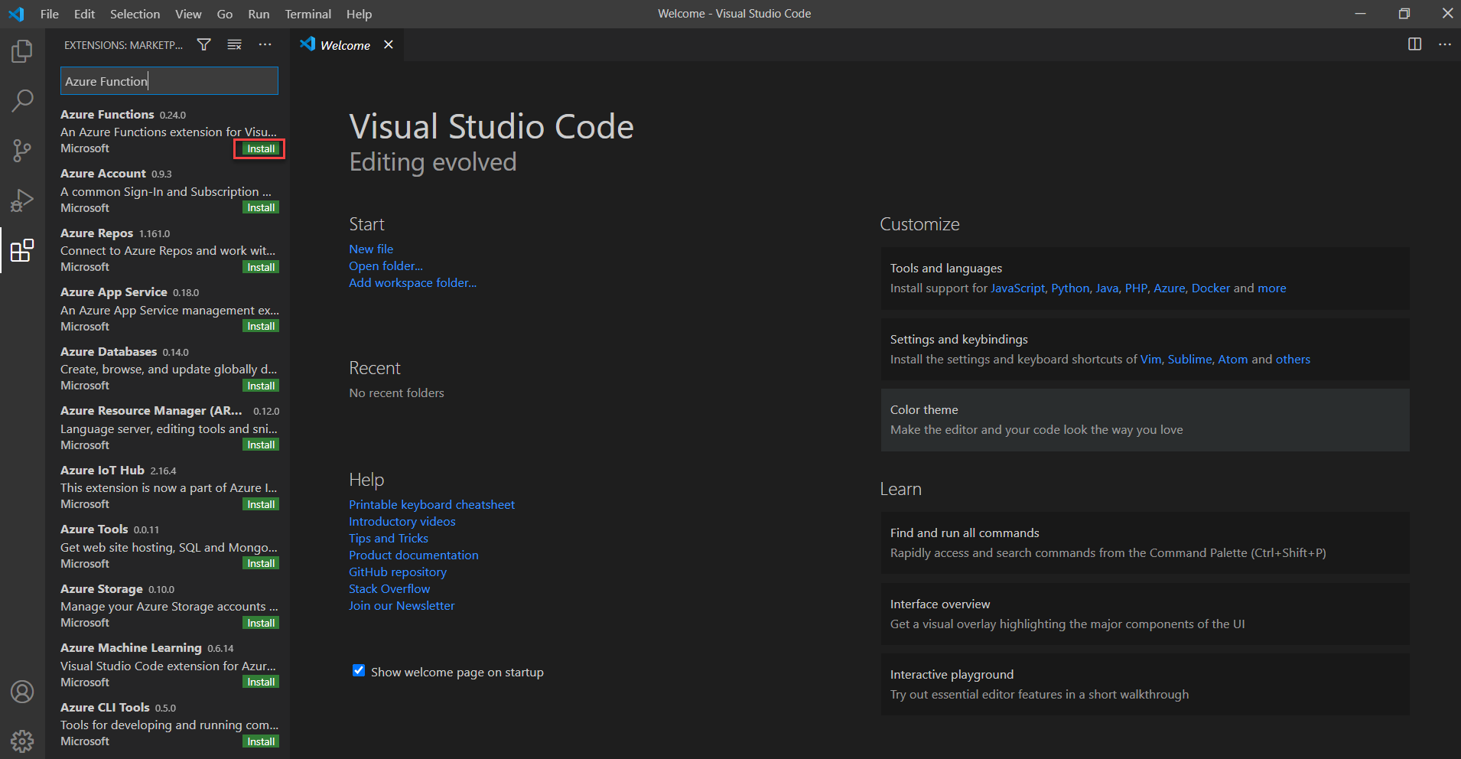The width and height of the screenshot is (1461, 759).
Task: Click the Sublime keybindings link
Action: coord(1189,359)
